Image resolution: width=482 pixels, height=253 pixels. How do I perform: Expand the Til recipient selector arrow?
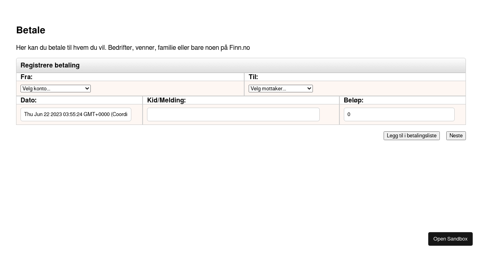[309, 88]
